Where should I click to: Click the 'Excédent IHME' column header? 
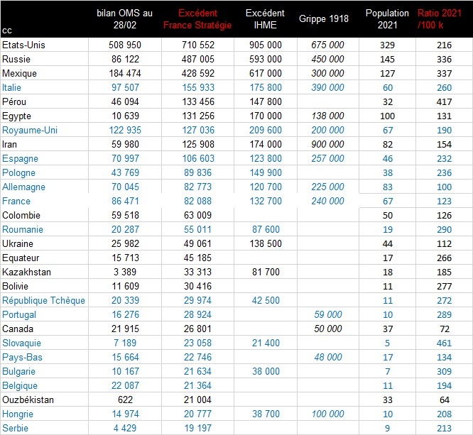(264, 19)
